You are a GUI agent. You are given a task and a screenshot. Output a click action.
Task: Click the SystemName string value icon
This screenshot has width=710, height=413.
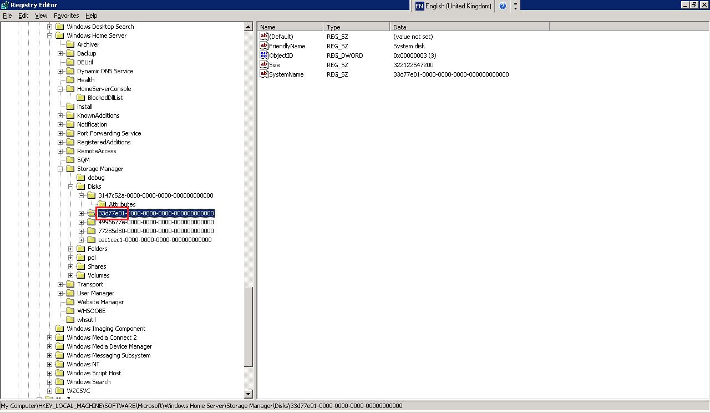point(264,74)
